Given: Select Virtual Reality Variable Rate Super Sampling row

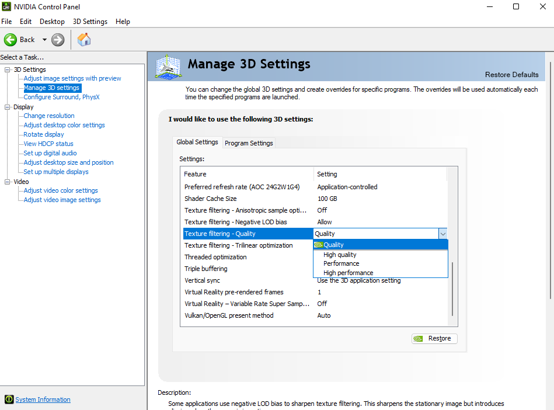Looking at the screenshot, I should [315, 304].
